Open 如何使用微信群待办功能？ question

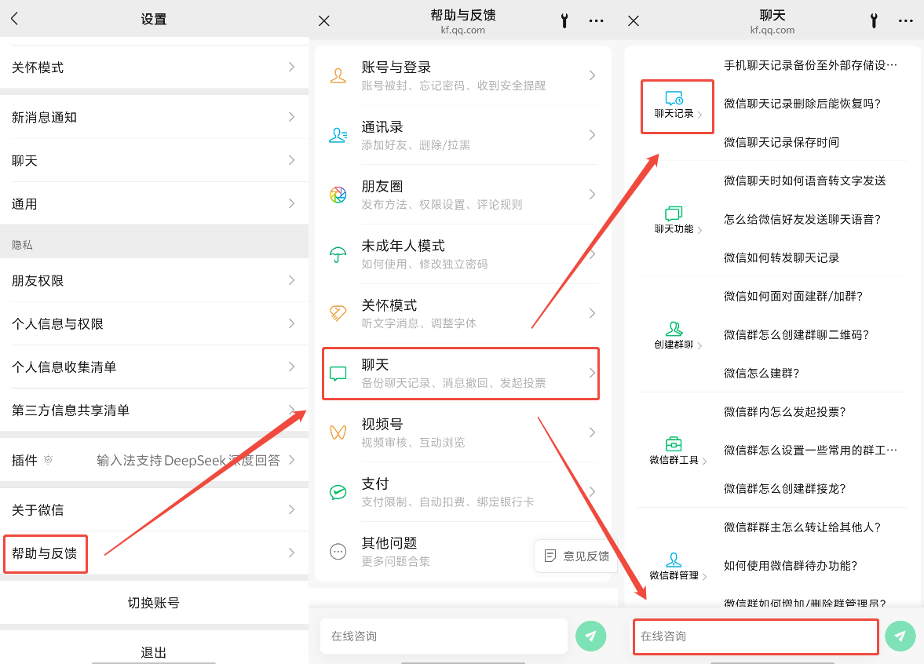click(791, 566)
